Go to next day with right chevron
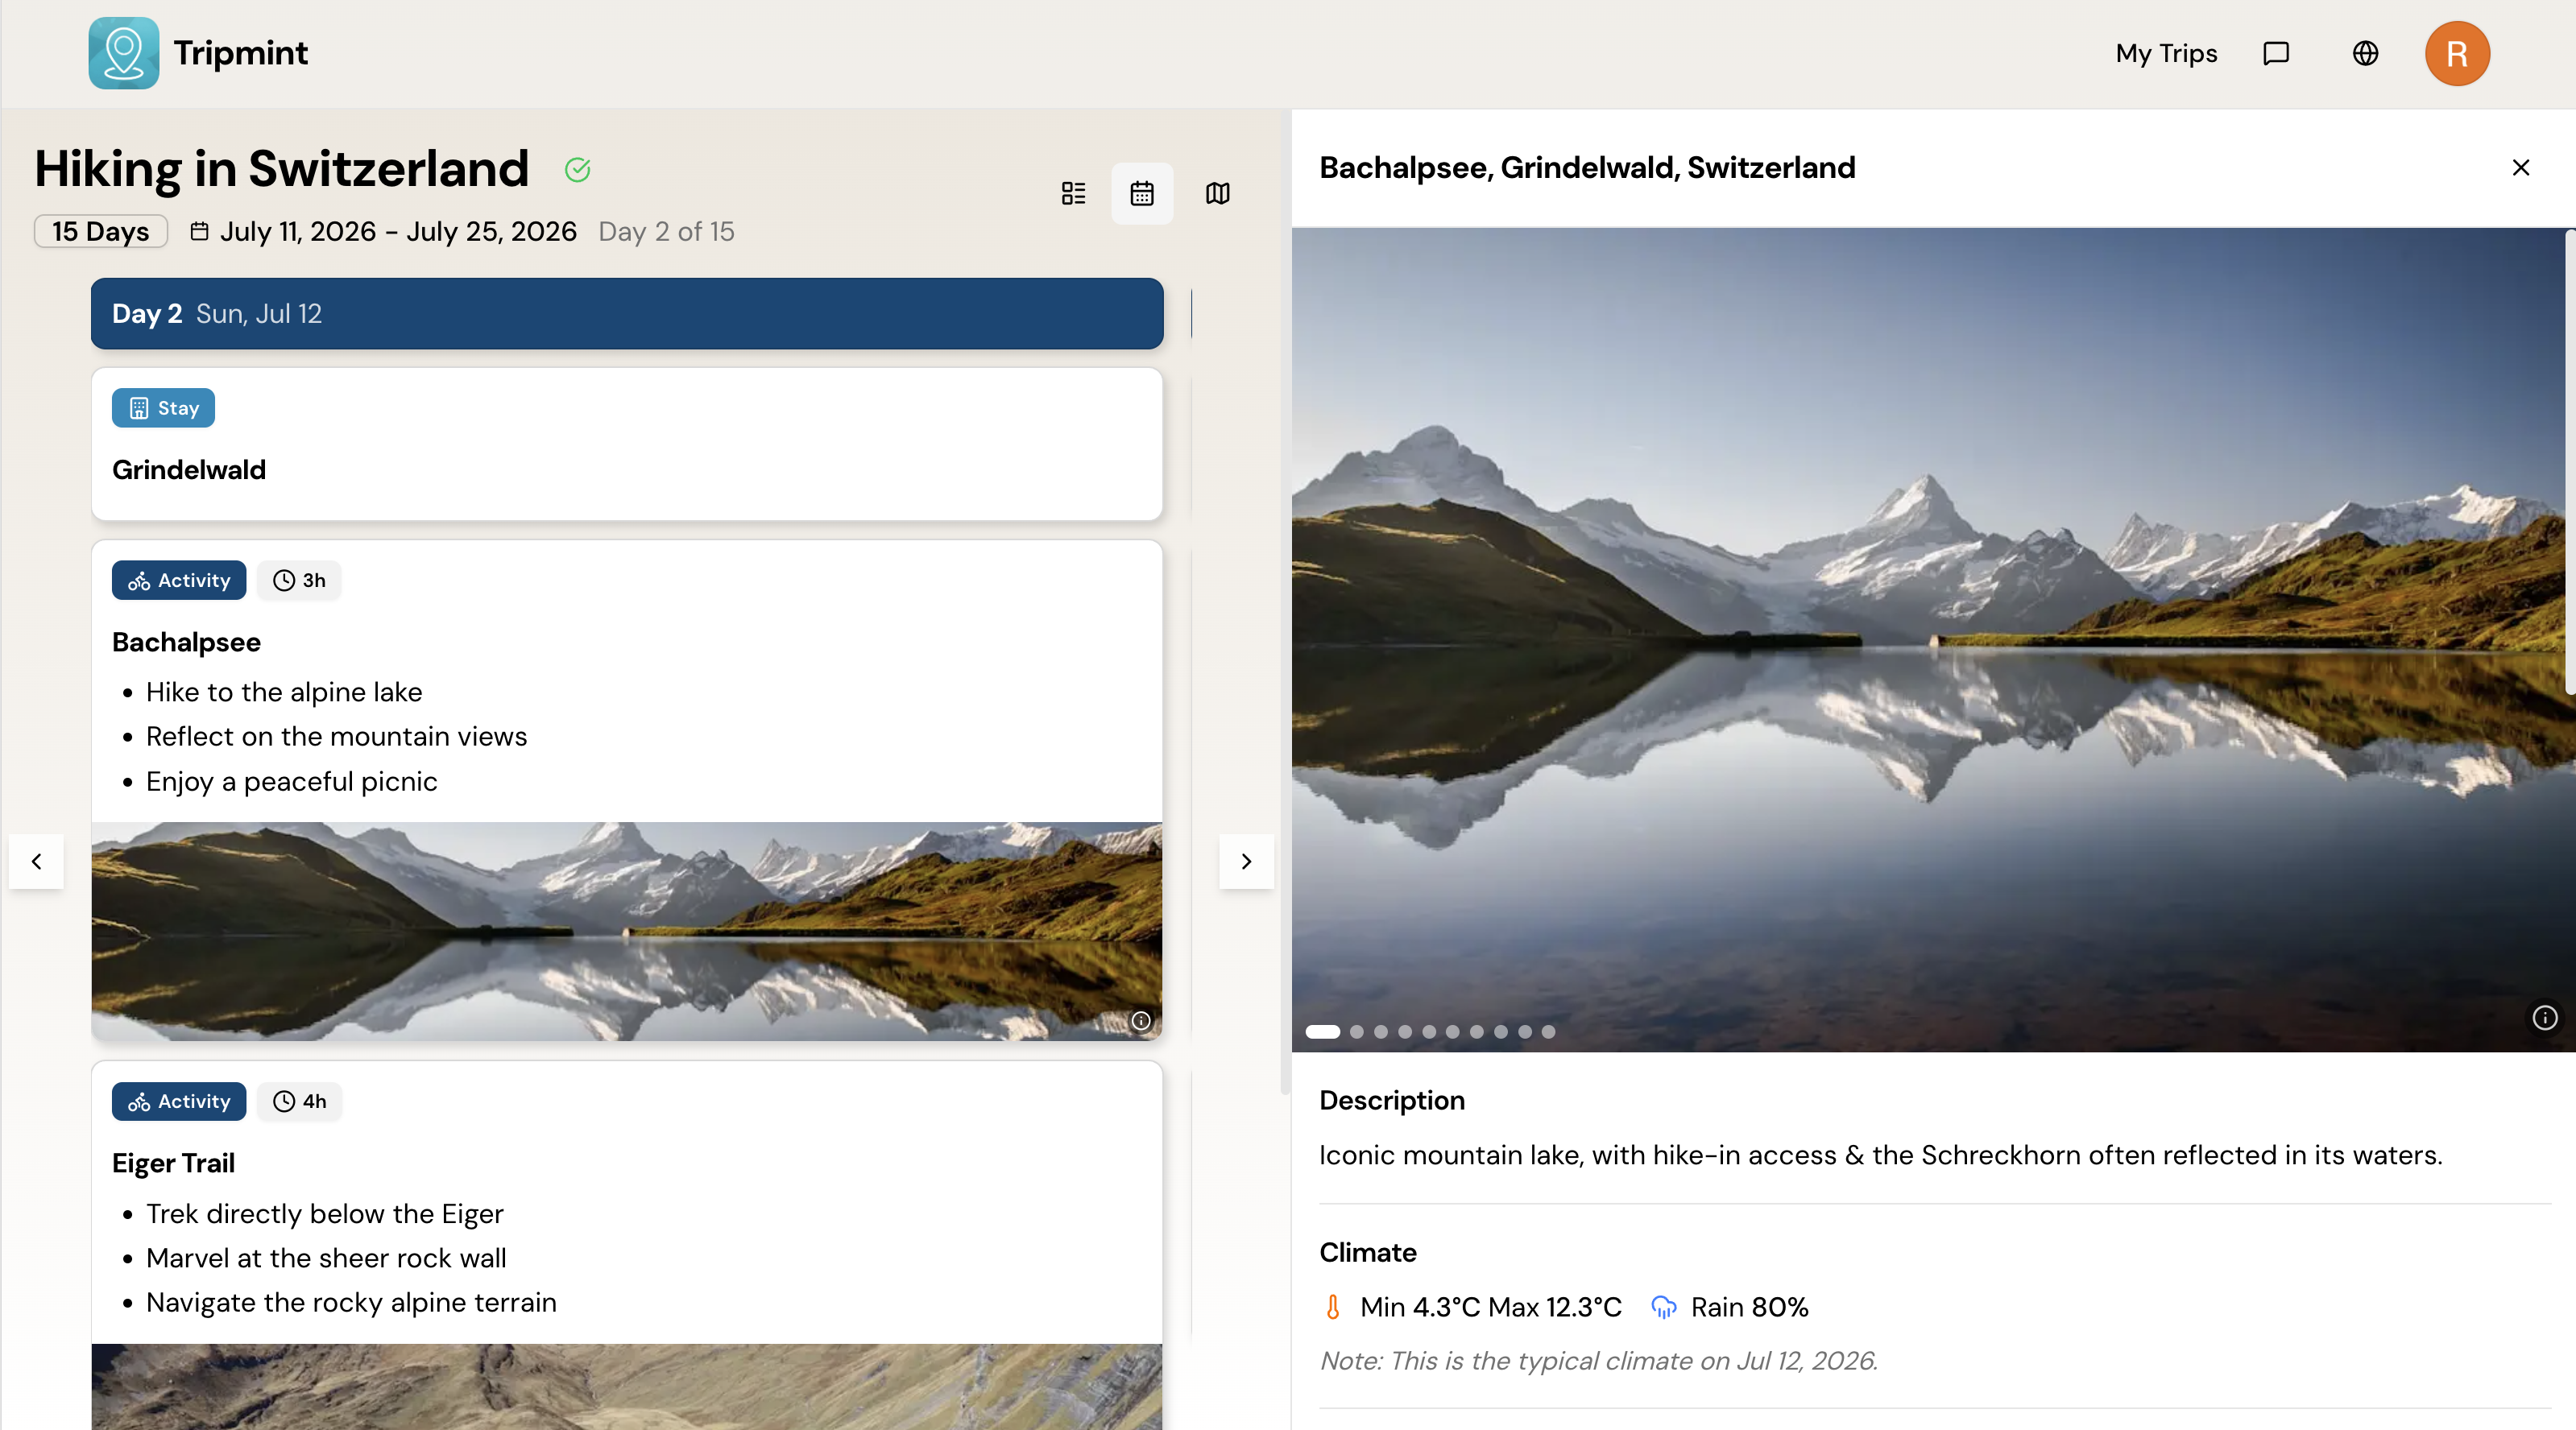Viewport: 2576px width, 1430px height. [1246, 862]
